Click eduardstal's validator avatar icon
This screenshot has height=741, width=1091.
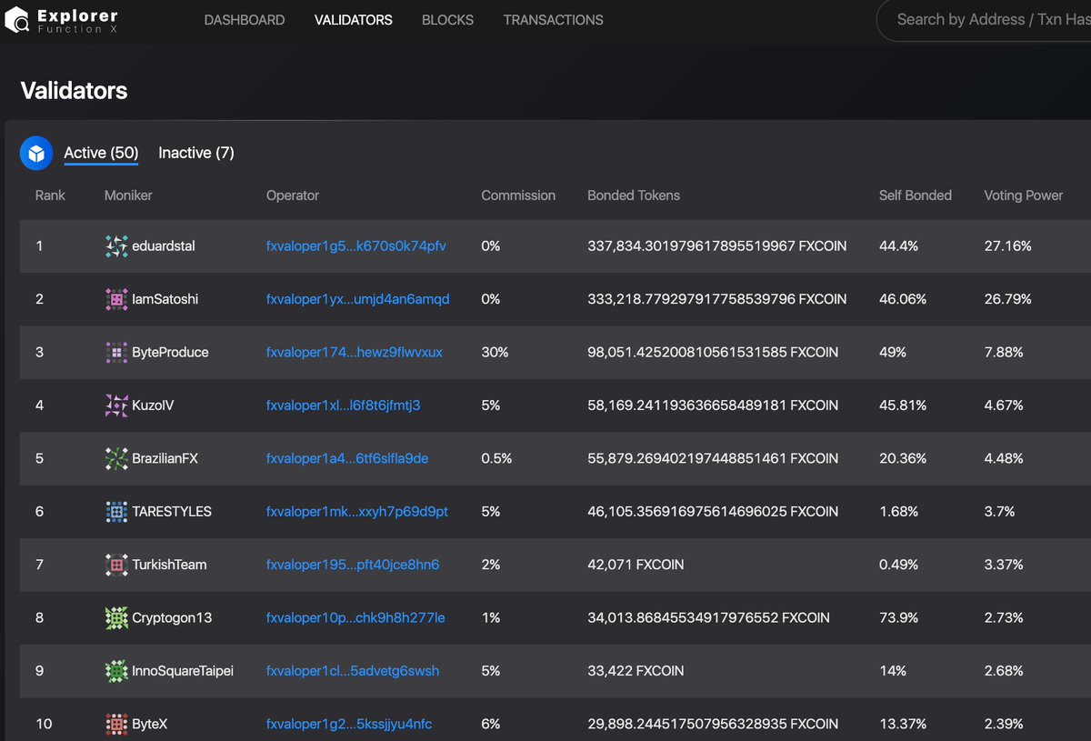point(116,246)
